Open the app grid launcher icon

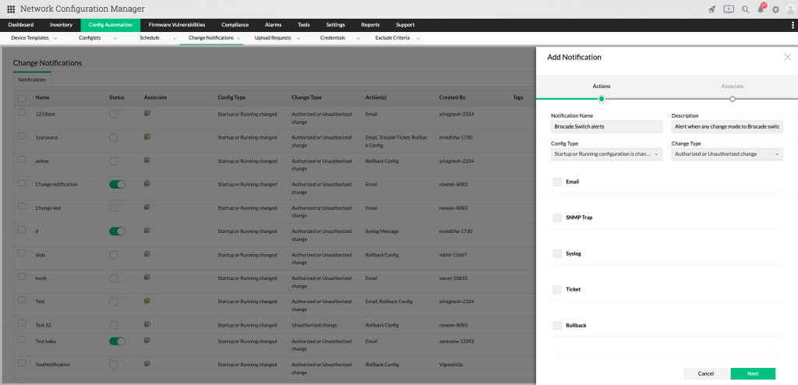click(11, 9)
